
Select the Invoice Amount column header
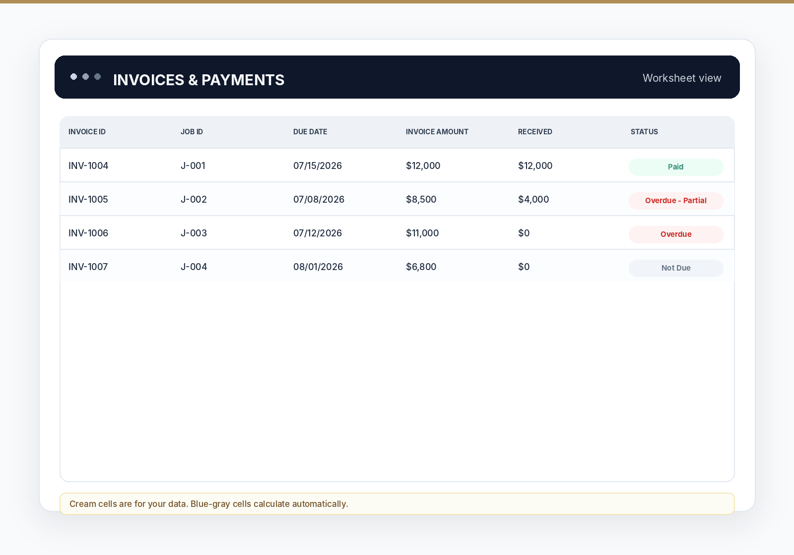tap(437, 132)
